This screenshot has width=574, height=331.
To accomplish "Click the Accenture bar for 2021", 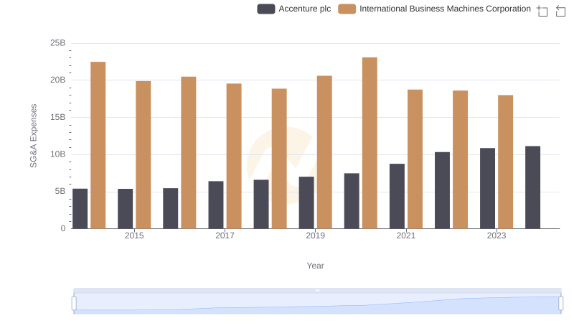I will coord(397,196).
